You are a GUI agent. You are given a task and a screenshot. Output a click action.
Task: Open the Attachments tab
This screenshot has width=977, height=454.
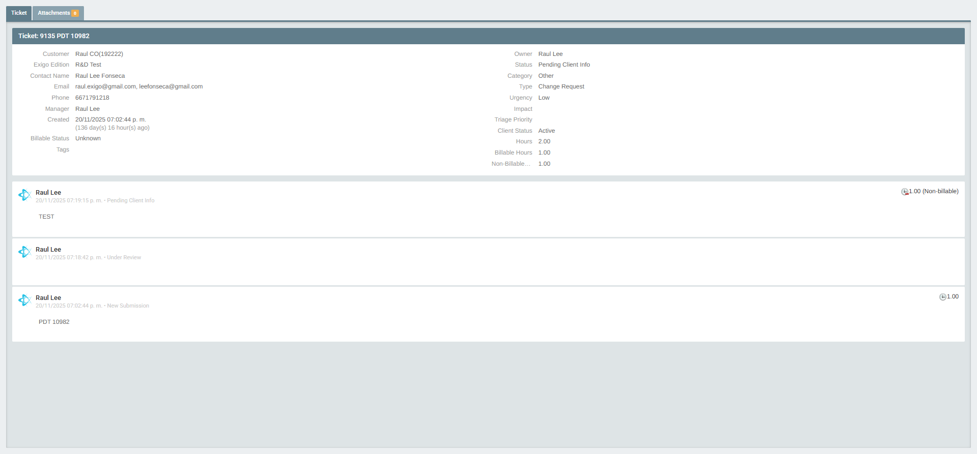tap(53, 13)
